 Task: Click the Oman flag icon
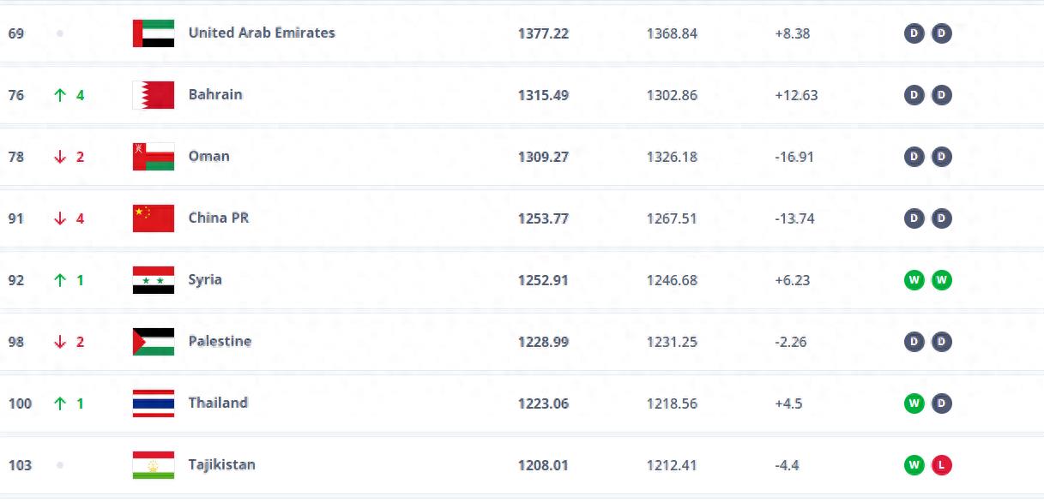[154, 157]
